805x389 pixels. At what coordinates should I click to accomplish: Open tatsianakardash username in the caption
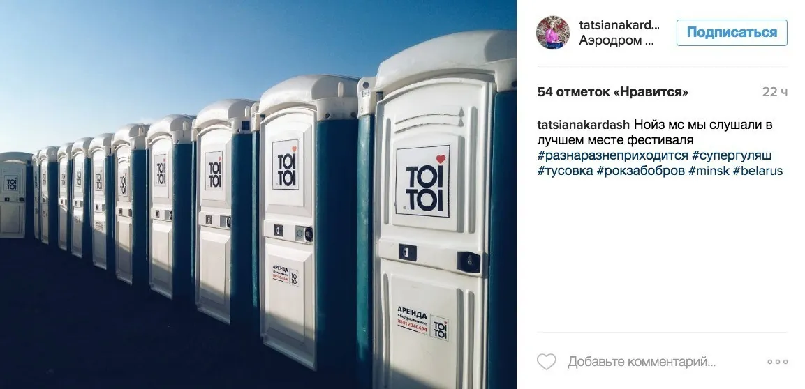click(583, 125)
